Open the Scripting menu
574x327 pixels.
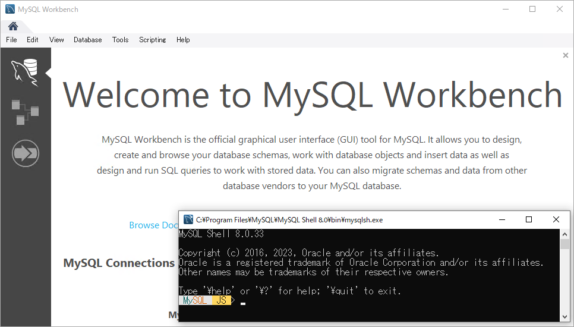tap(152, 40)
